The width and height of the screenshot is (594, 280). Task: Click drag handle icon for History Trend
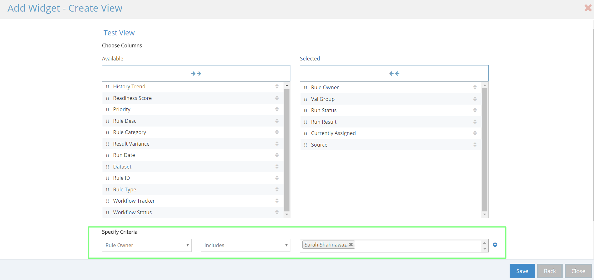(108, 87)
